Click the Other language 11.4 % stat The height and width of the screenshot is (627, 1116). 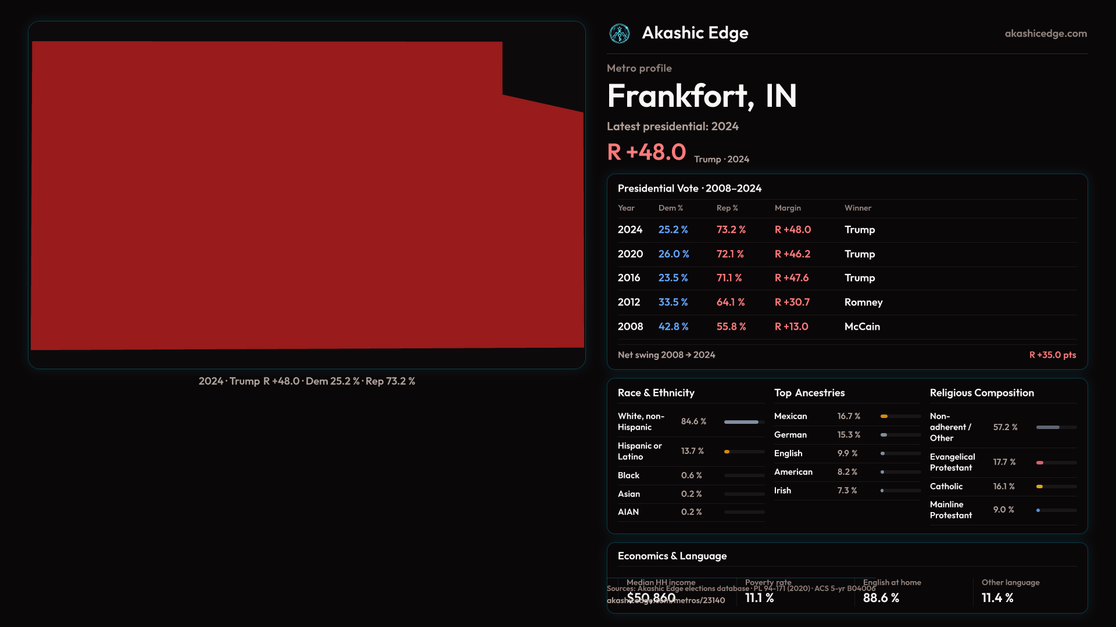[x=997, y=598]
